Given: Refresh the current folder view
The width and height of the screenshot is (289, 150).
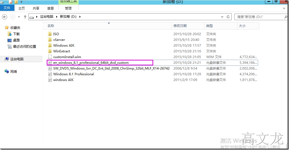Looking at the screenshot, I should [228, 17].
